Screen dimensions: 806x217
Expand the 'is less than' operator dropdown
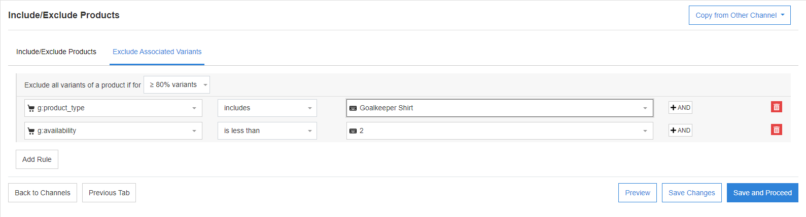click(267, 131)
